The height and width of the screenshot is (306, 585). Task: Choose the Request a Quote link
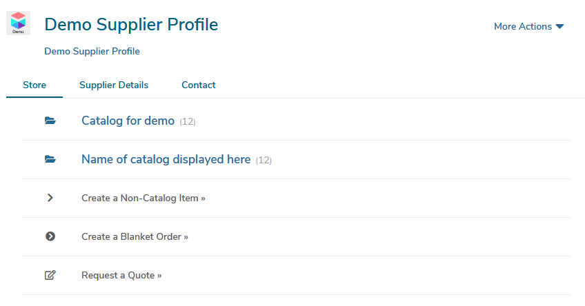tap(121, 276)
